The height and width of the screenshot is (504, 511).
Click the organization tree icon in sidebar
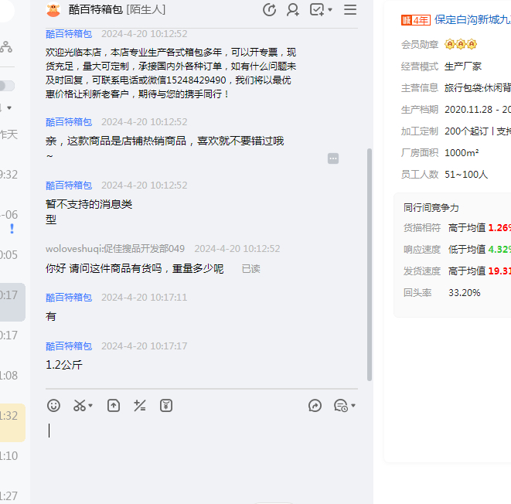click(x=5, y=47)
